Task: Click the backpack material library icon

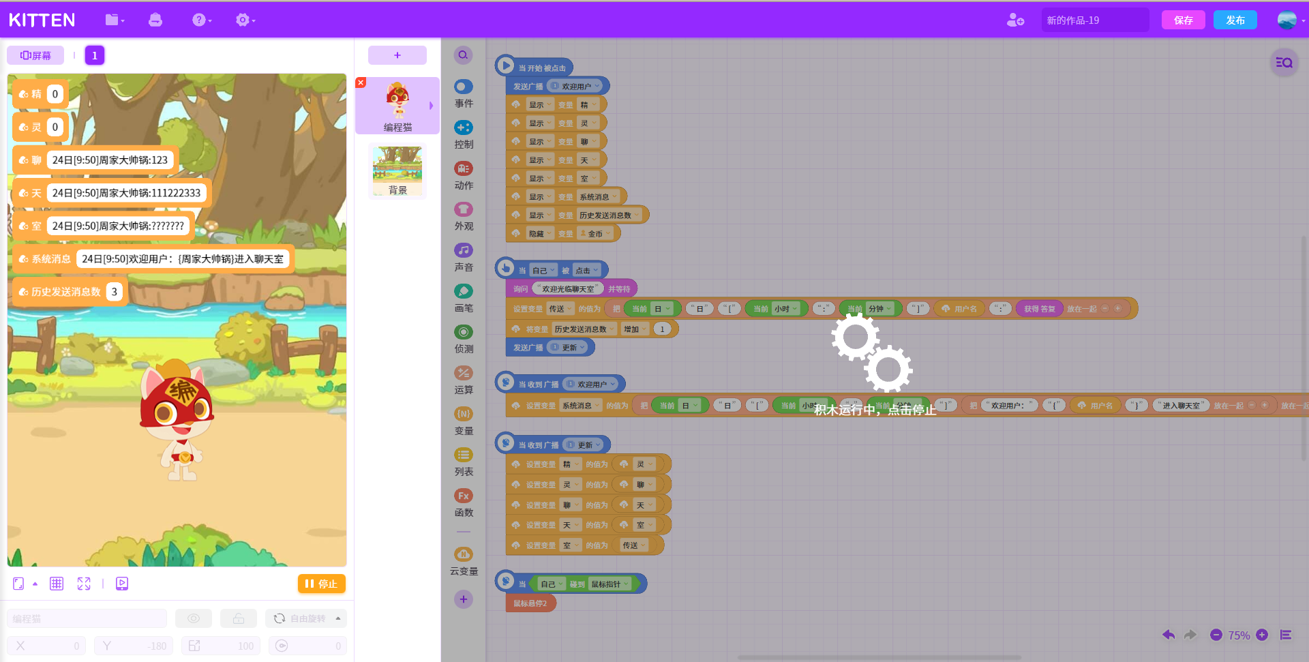Action: [x=155, y=20]
